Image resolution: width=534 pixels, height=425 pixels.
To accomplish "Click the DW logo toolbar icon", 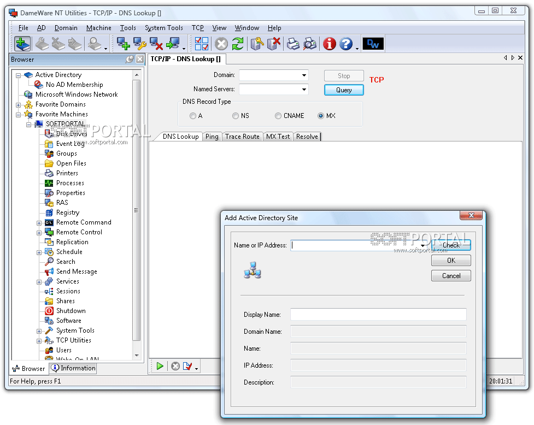I will pos(373,44).
